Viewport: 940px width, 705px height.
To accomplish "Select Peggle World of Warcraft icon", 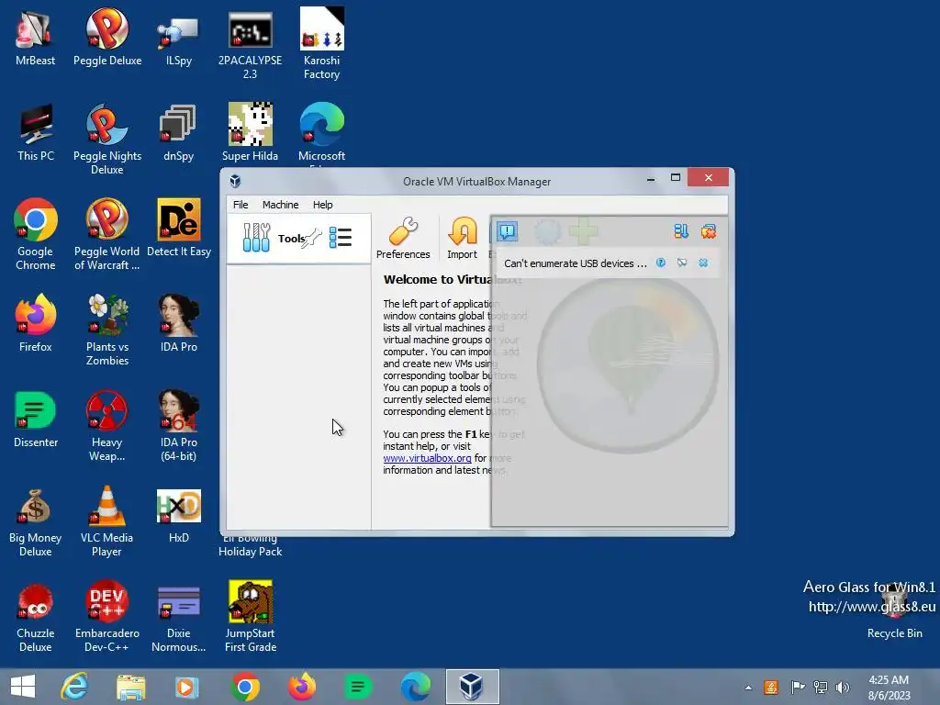I will click(x=107, y=234).
